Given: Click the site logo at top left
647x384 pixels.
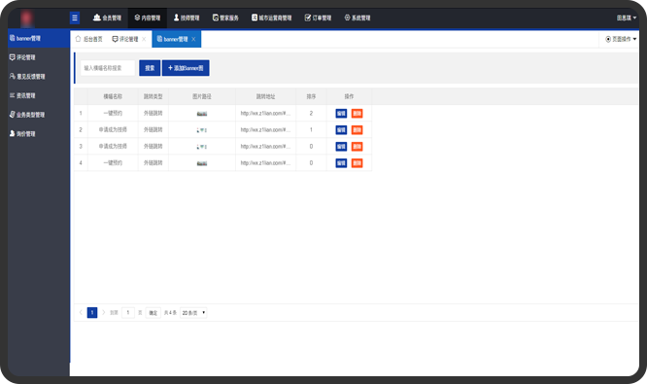Looking at the screenshot, I should (27, 18).
